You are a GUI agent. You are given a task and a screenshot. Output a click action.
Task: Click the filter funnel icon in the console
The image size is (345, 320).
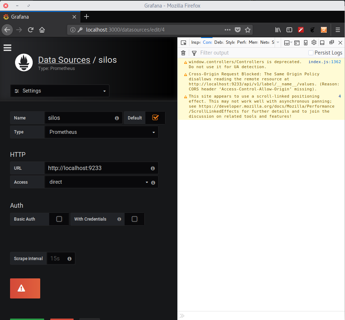[x=194, y=53]
